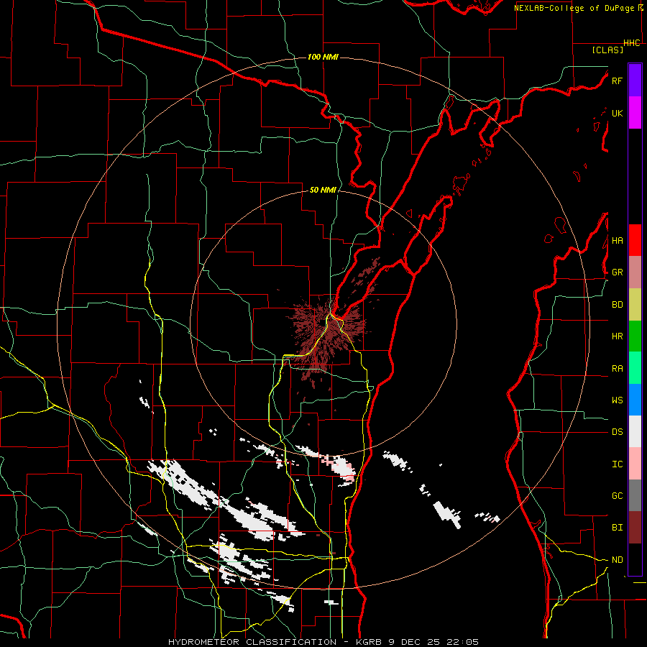Click the HA legend label

point(617,241)
